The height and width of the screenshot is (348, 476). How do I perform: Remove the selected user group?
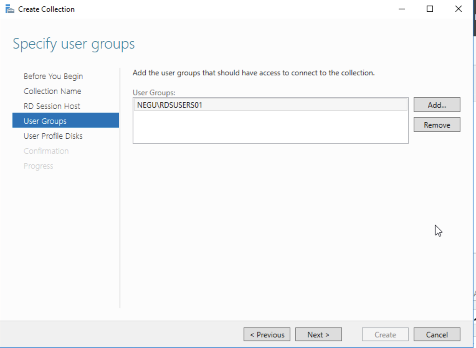[437, 125]
